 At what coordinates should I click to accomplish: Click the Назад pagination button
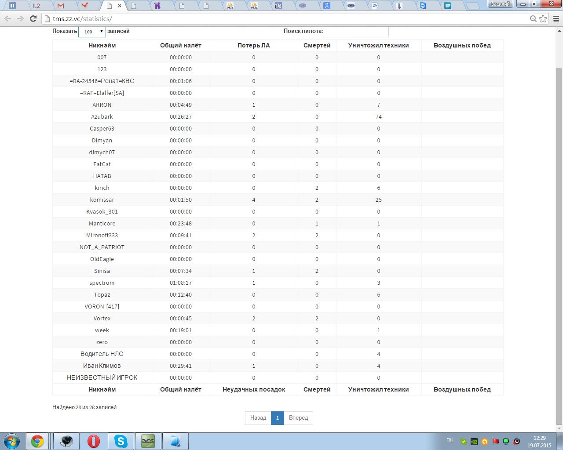258,418
